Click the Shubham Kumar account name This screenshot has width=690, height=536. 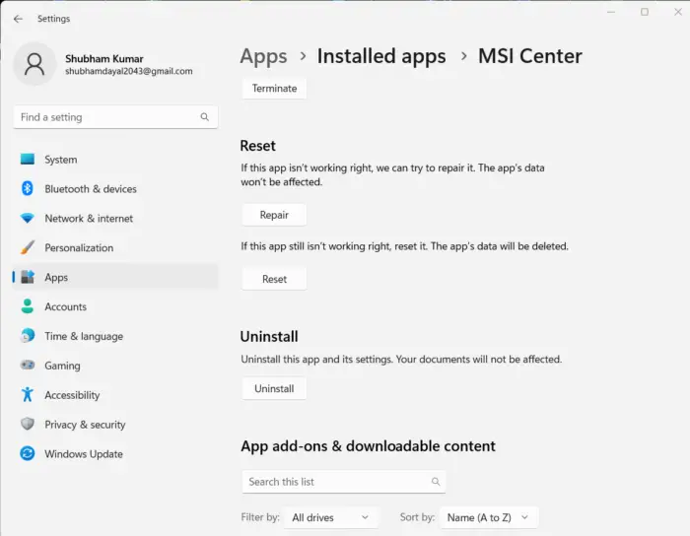pos(104,59)
